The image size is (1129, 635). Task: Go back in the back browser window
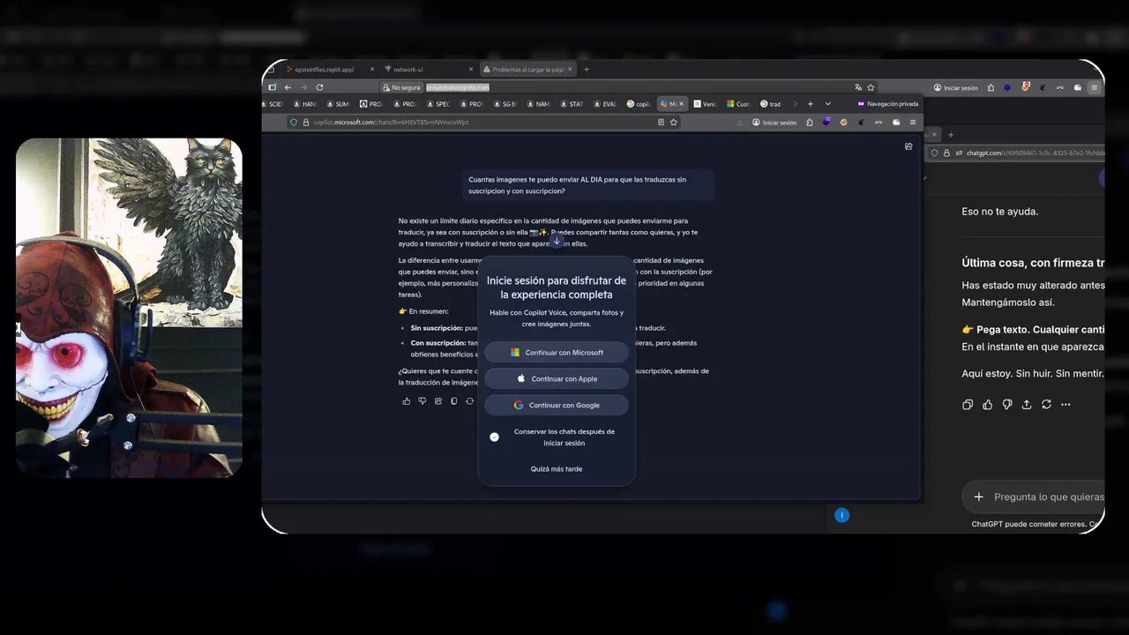pyautogui.click(x=288, y=87)
